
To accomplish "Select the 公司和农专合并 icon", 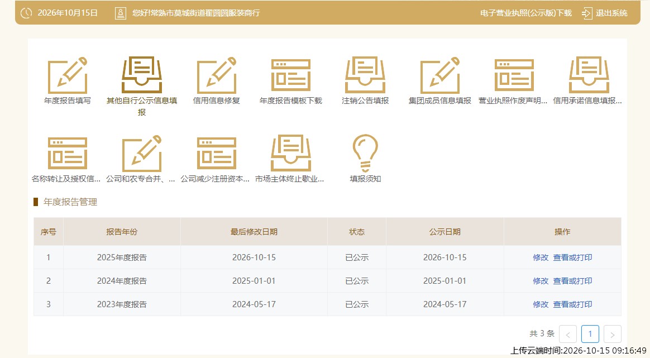I will pyautogui.click(x=142, y=154).
